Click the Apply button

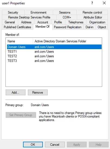pyautogui.click(x=77, y=145)
